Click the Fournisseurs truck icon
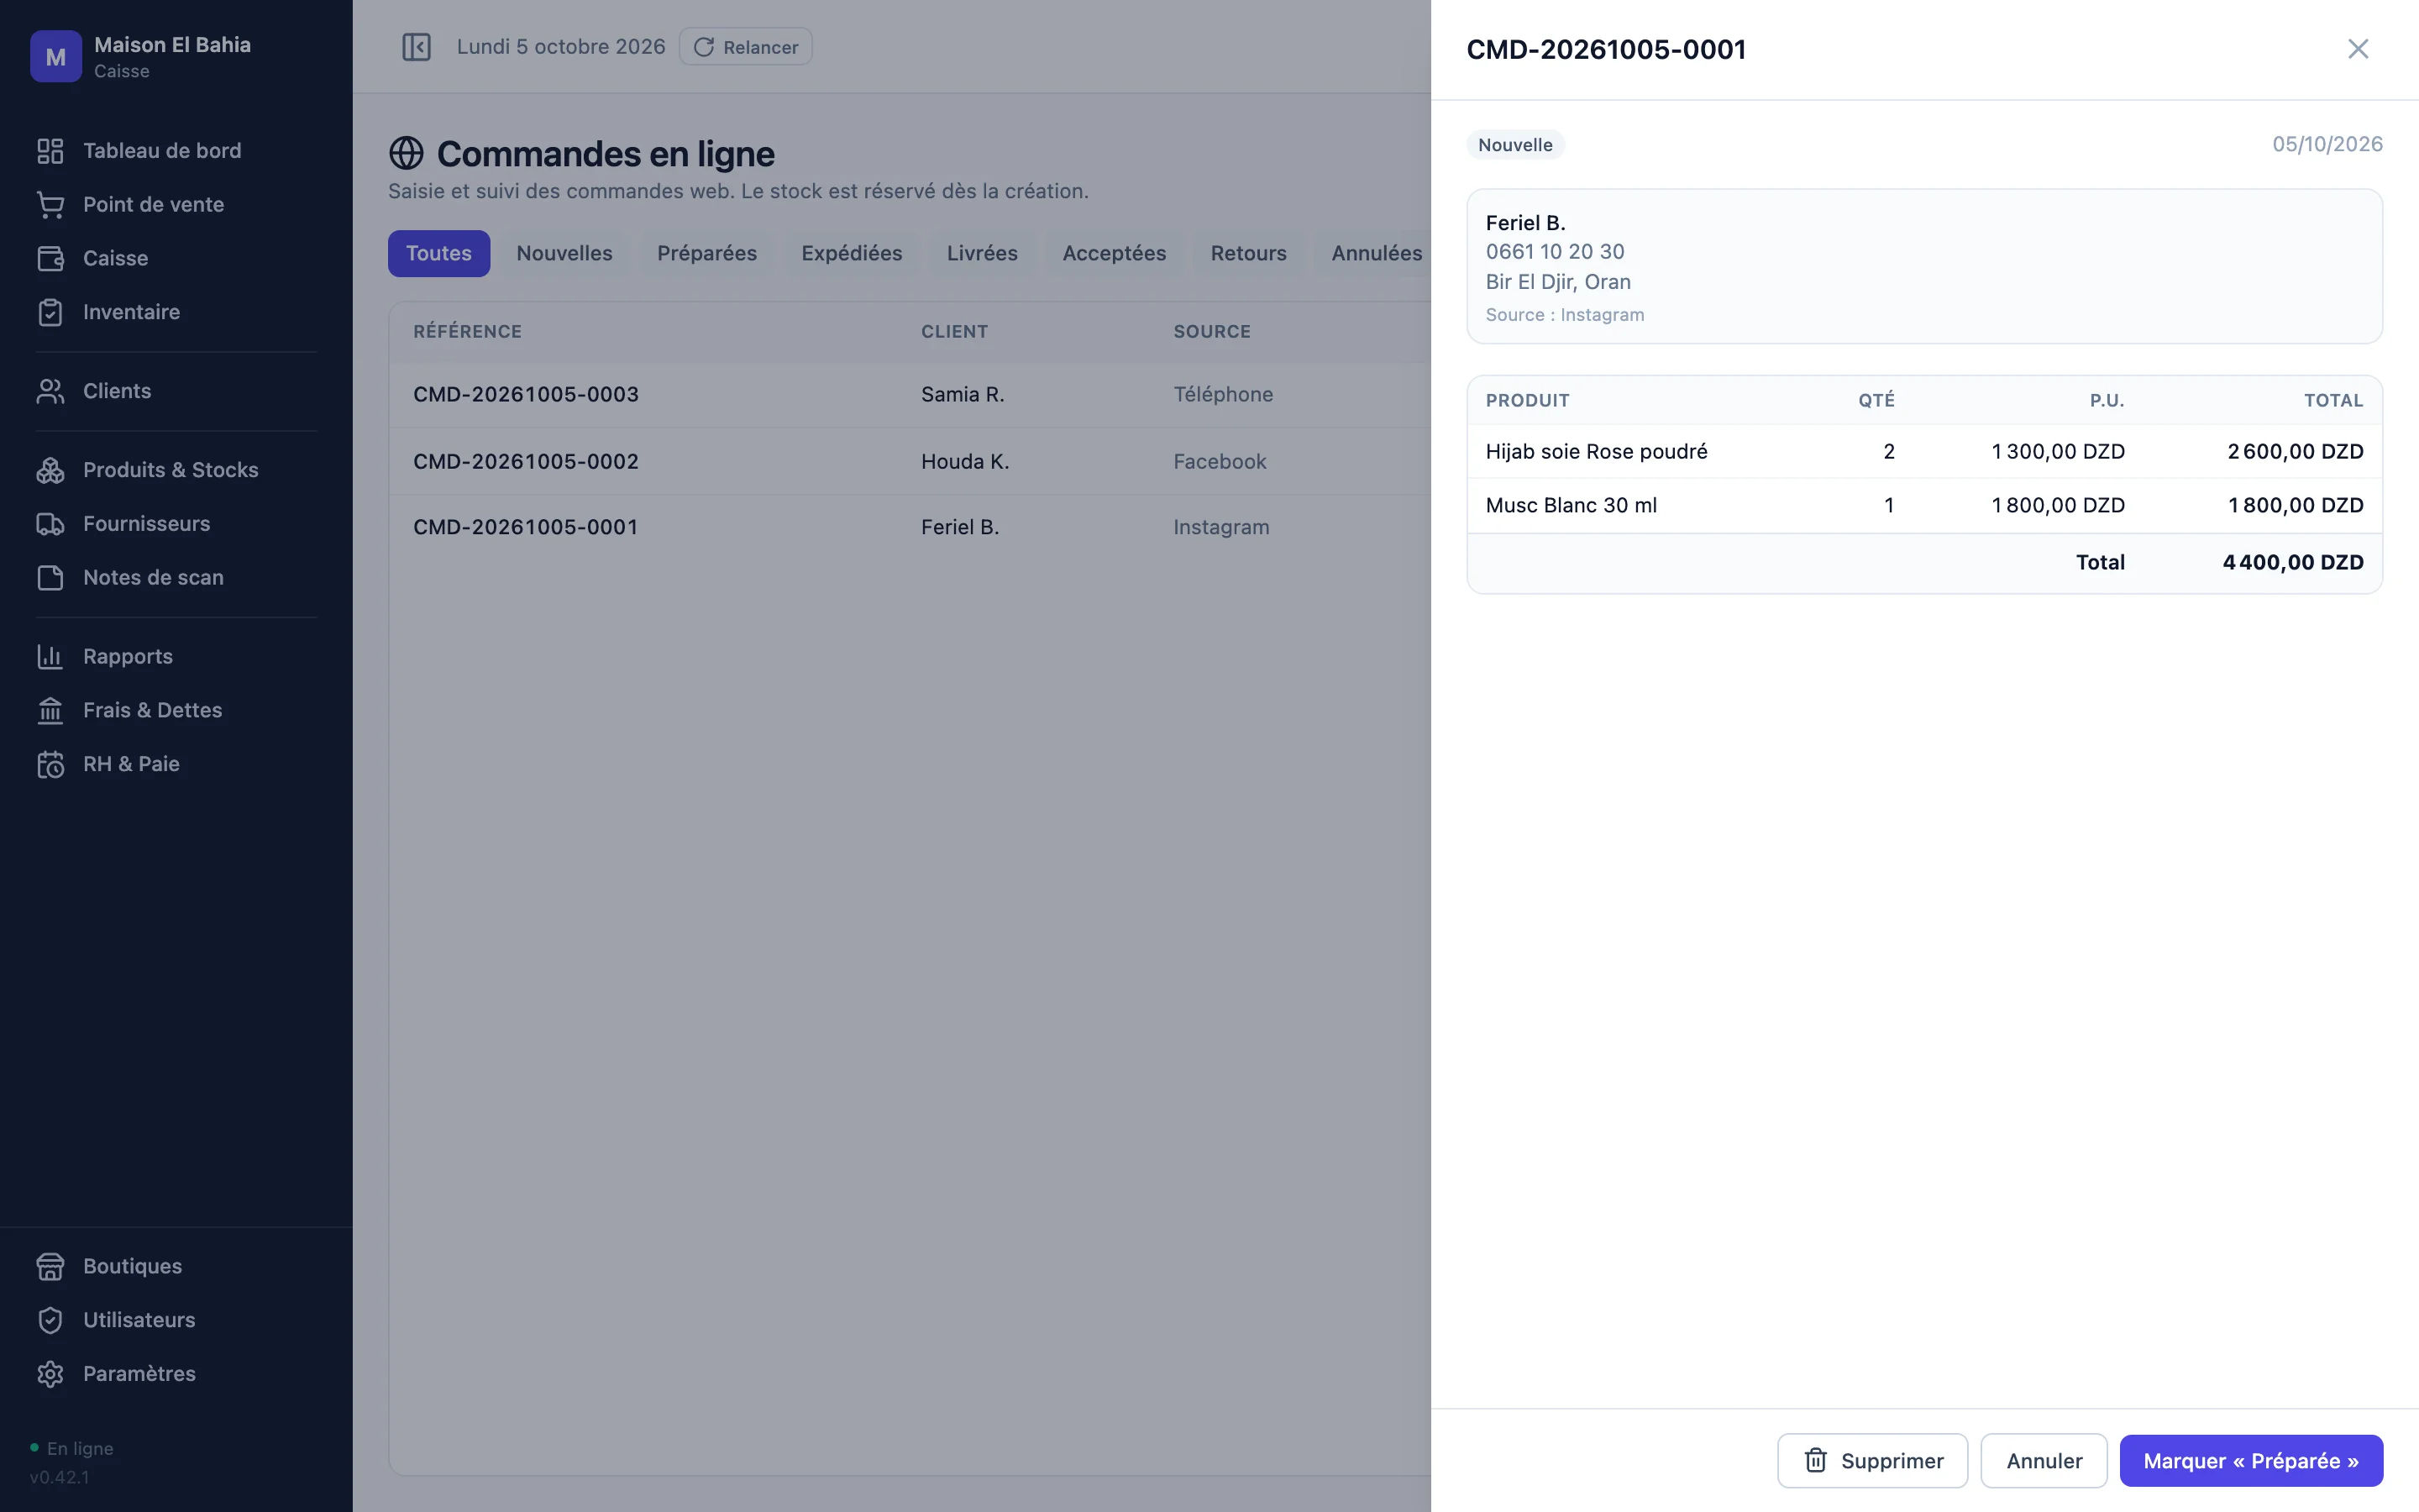This screenshot has height=1512, width=2419. (x=50, y=524)
